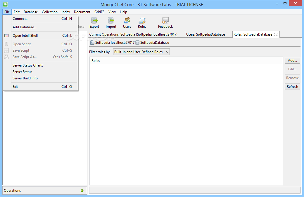The image size is (304, 197).
Task: Close the MongoChef window
Action: pos(296,3)
